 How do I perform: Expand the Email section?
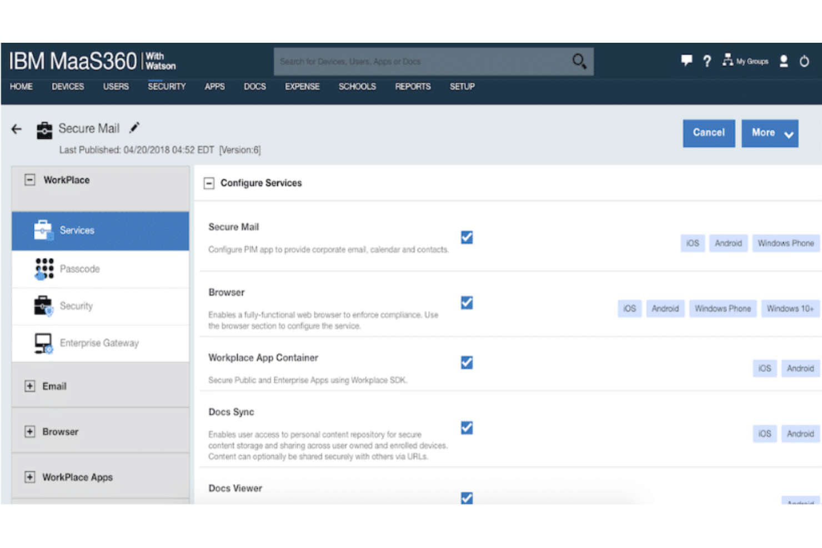[x=29, y=385]
